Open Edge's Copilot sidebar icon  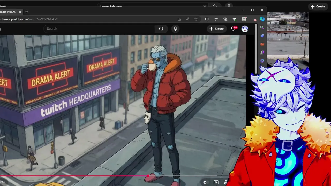(262, 19)
